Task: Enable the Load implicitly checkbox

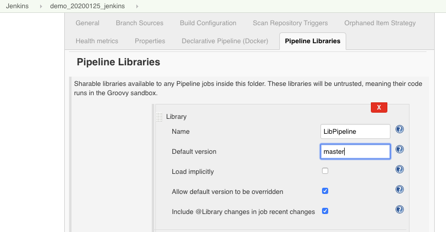Action: tap(325, 171)
